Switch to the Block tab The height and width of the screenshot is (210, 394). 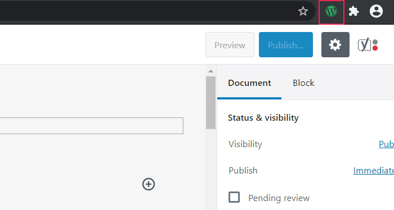click(303, 83)
